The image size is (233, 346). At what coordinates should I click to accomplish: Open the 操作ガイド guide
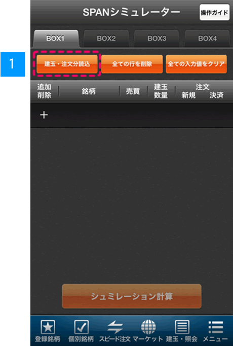tap(214, 12)
